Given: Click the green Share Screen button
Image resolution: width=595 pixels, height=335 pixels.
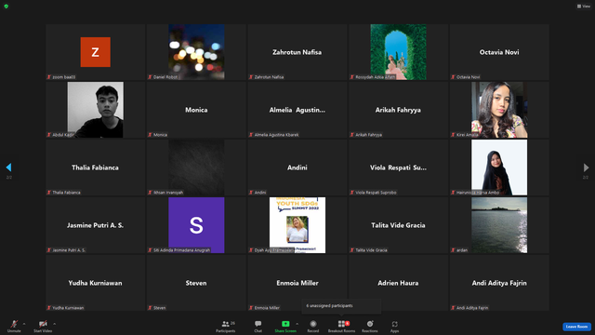Looking at the screenshot, I should coord(285,326).
